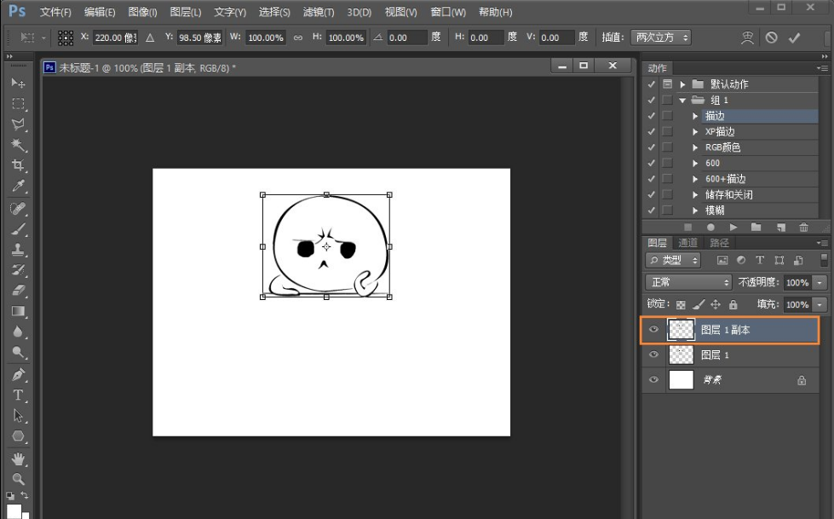Select the Brush tool
The width and height of the screenshot is (834, 519).
pyautogui.click(x=18, y=228)
